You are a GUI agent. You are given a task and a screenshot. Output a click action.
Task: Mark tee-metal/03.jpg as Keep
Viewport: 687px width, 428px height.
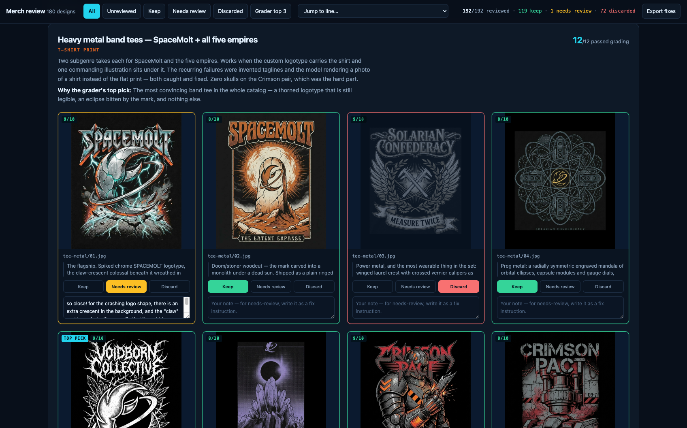click(373, 287)
